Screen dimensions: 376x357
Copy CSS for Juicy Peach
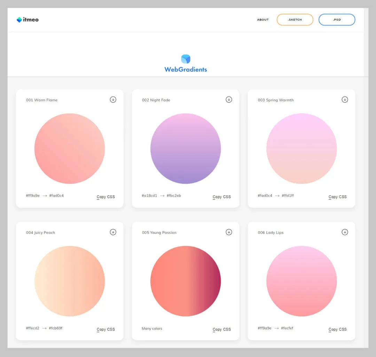pos(106,329)
